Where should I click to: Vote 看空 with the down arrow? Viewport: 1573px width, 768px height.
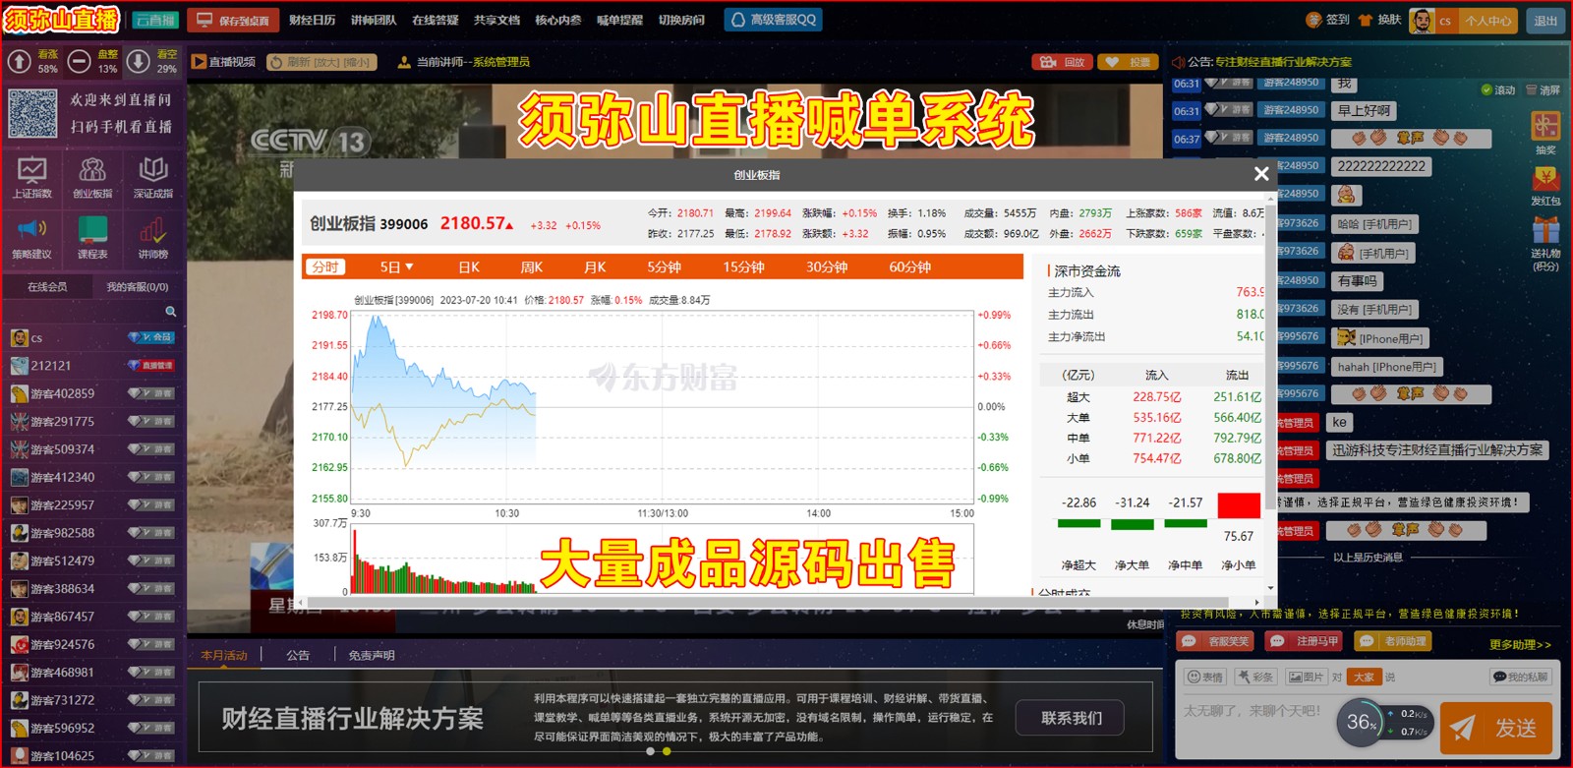[x=139, y=62]
